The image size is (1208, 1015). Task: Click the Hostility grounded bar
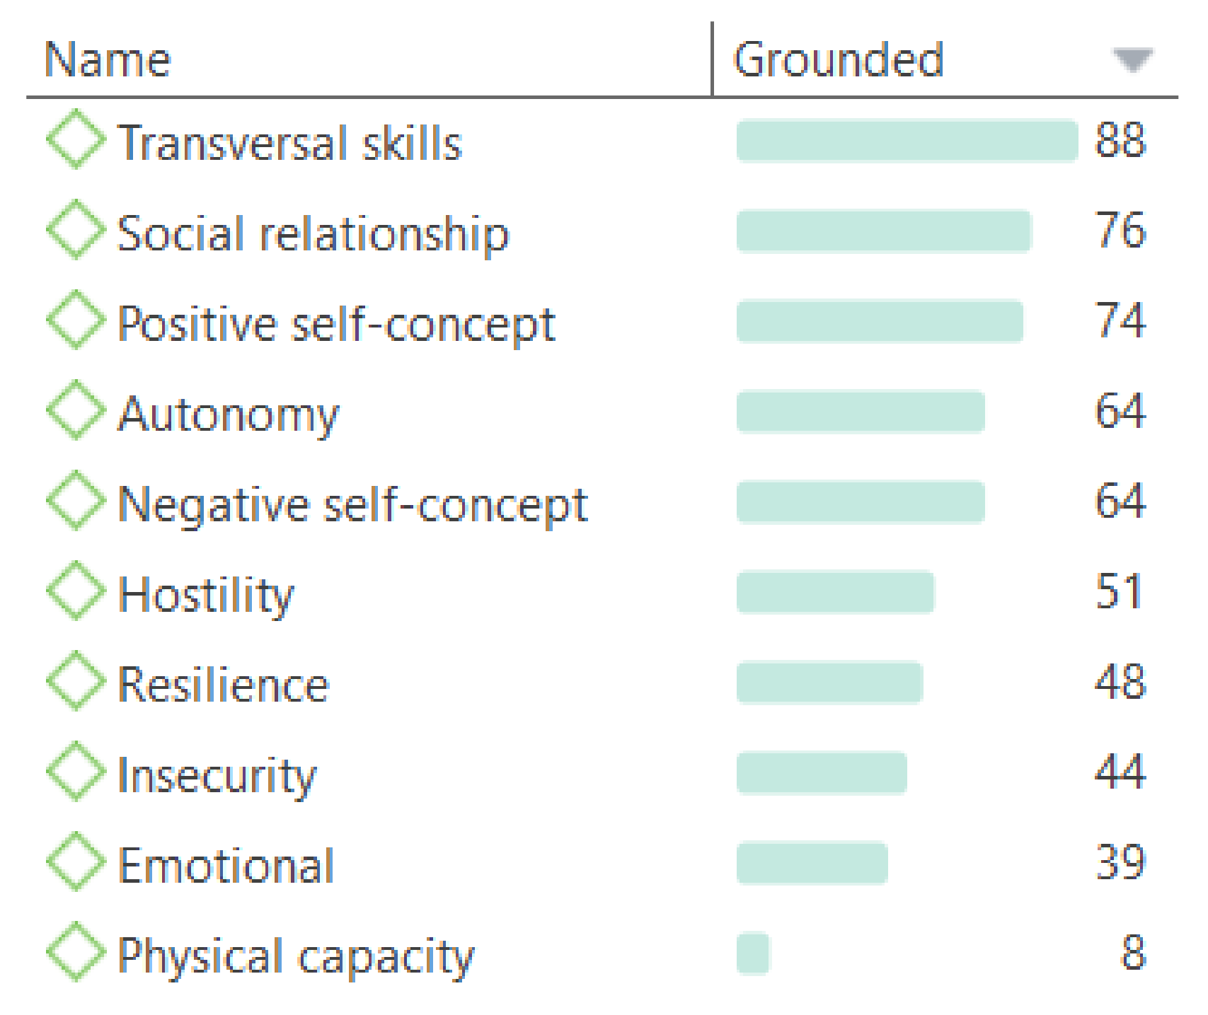click(x=835, y=592)
